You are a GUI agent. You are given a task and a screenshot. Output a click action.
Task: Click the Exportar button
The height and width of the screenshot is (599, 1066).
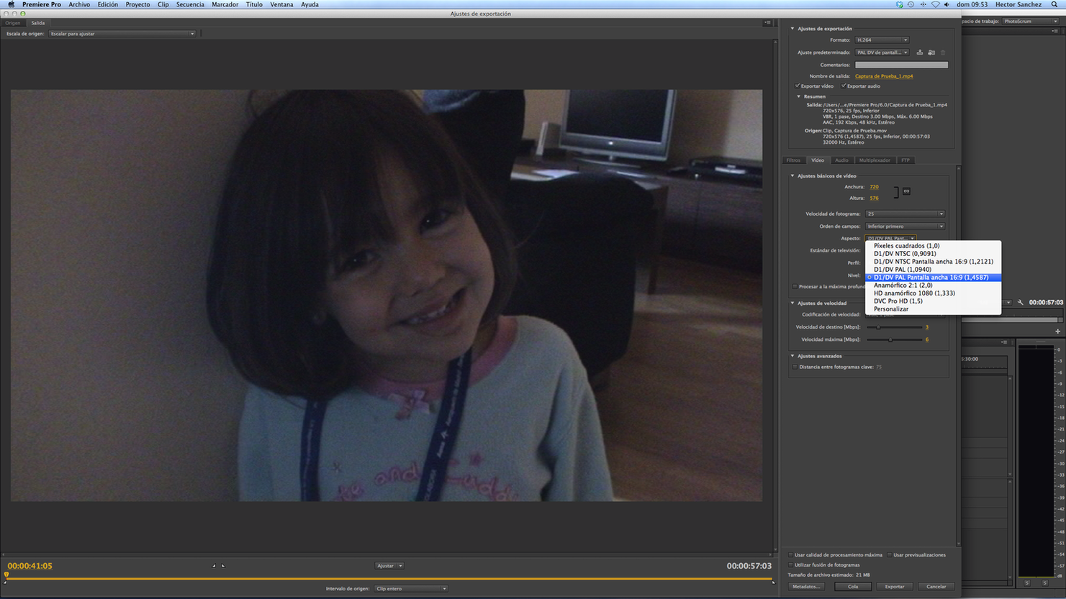point(895,587)
